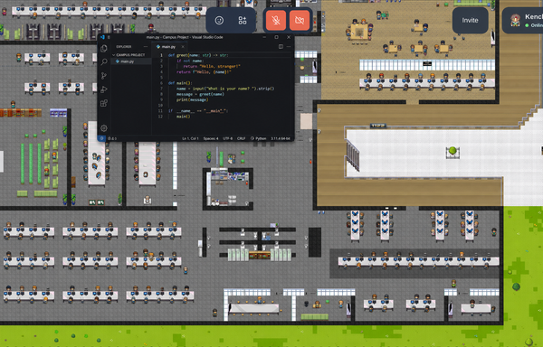Select the Python language mode
The image size is (543, 347).
258,138
